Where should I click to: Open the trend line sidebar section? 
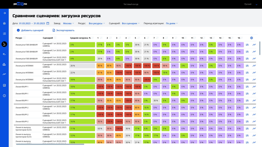(x=4, y=74)
